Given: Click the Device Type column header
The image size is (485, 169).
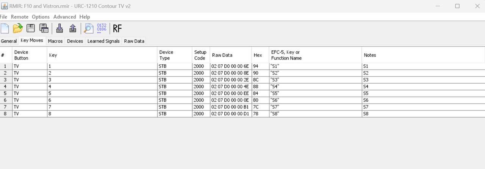Looking at the screenshot, I should 175,55.
